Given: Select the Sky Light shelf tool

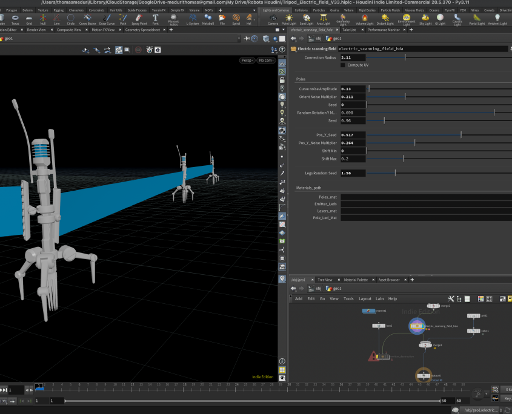Looking at the screenshot, I should [425, 19].
